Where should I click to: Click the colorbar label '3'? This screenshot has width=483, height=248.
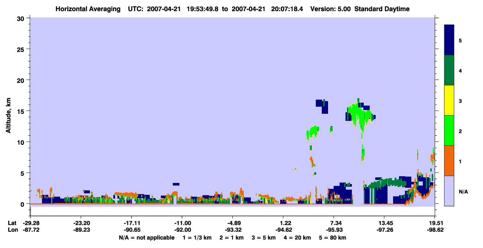coord(460,101)
